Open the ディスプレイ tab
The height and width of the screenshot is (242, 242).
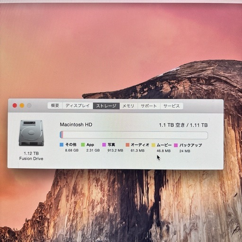[78, 105]
